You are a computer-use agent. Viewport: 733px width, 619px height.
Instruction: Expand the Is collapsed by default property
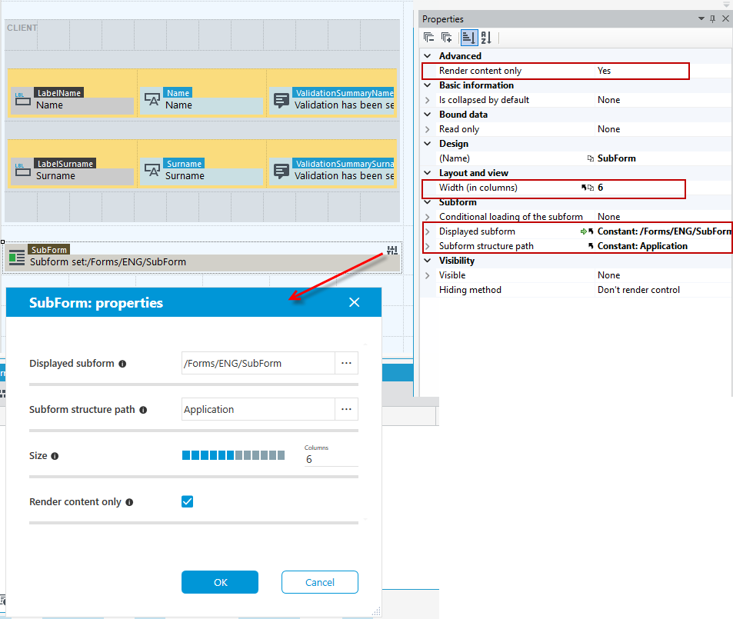(x=428, y=100)
